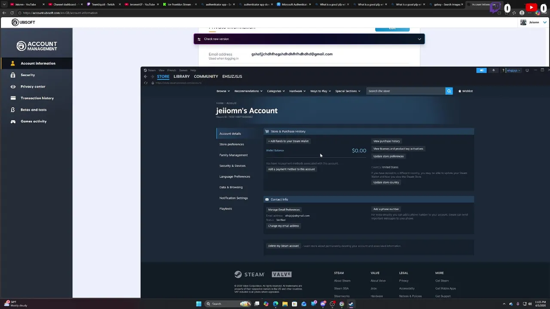Open Ubisoft Transaction history sidebar item
This screenshot has height=309, width=550.
click(x=37, y=98)
